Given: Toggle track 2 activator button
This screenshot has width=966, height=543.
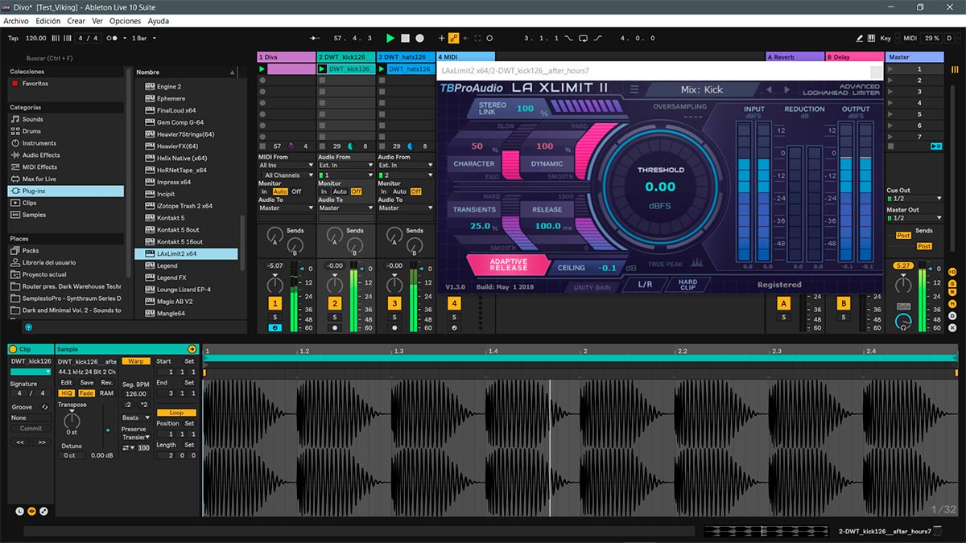Looking at the screenshot, I should click(335, 303).
